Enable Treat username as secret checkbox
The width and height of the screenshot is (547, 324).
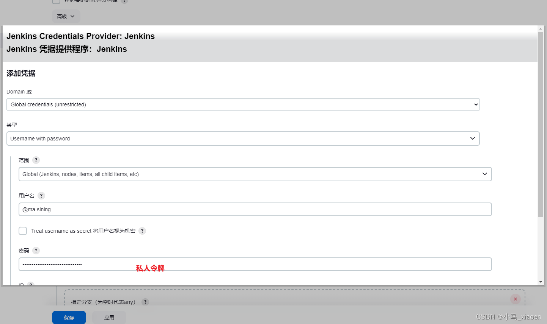pyautogui.click(x=23, y=231)
